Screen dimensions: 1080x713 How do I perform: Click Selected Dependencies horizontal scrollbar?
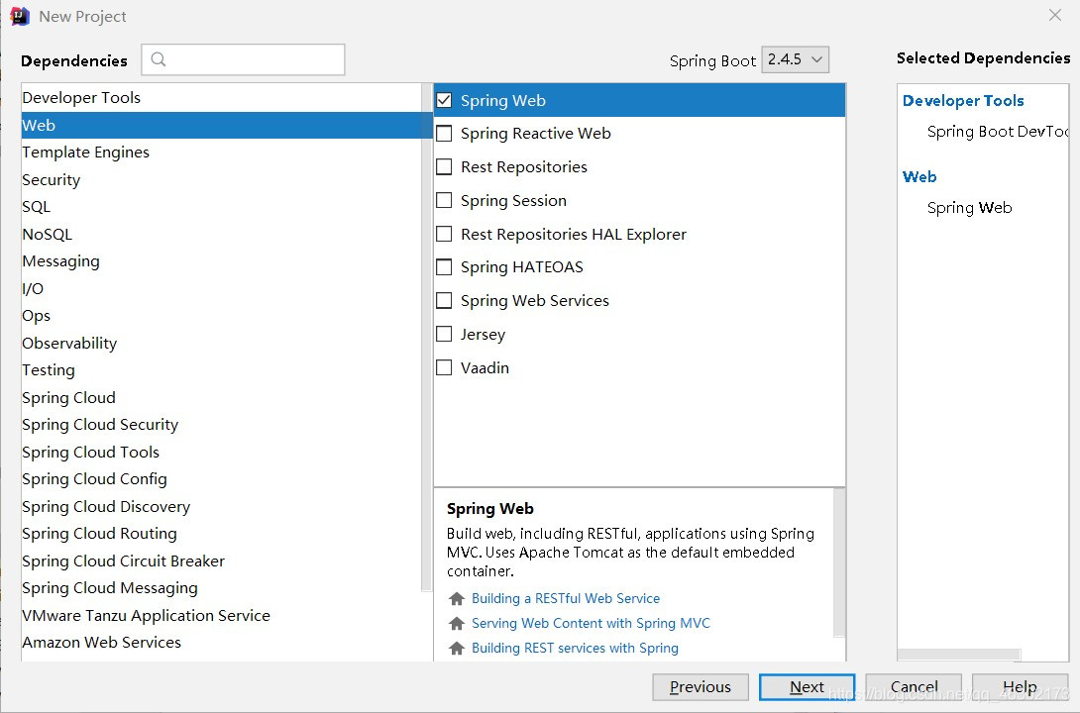tap(959, 655)
